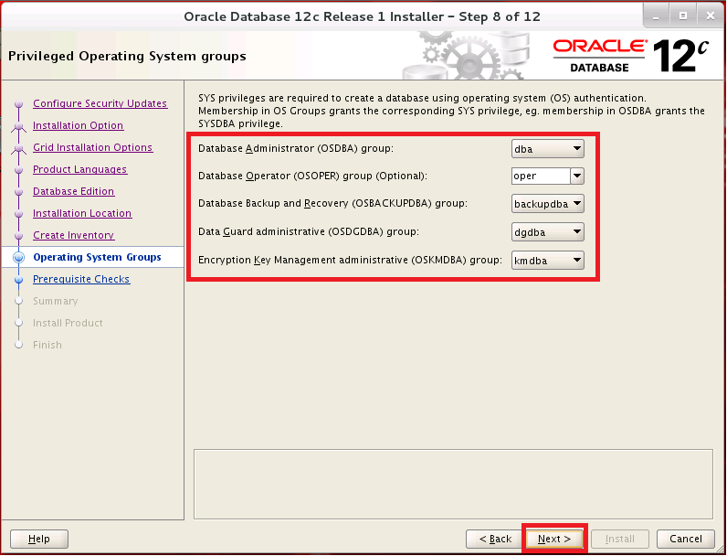
Task: Click the disabled Install button
Action: pos(620,539)
